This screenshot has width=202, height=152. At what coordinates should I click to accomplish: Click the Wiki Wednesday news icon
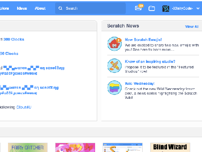[x=114, y=87]
